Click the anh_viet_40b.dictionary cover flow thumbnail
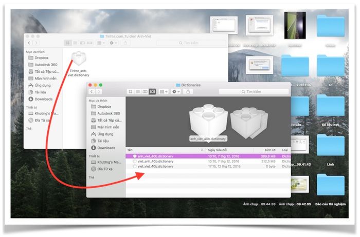Screen dimensions: 360x237 208,121
